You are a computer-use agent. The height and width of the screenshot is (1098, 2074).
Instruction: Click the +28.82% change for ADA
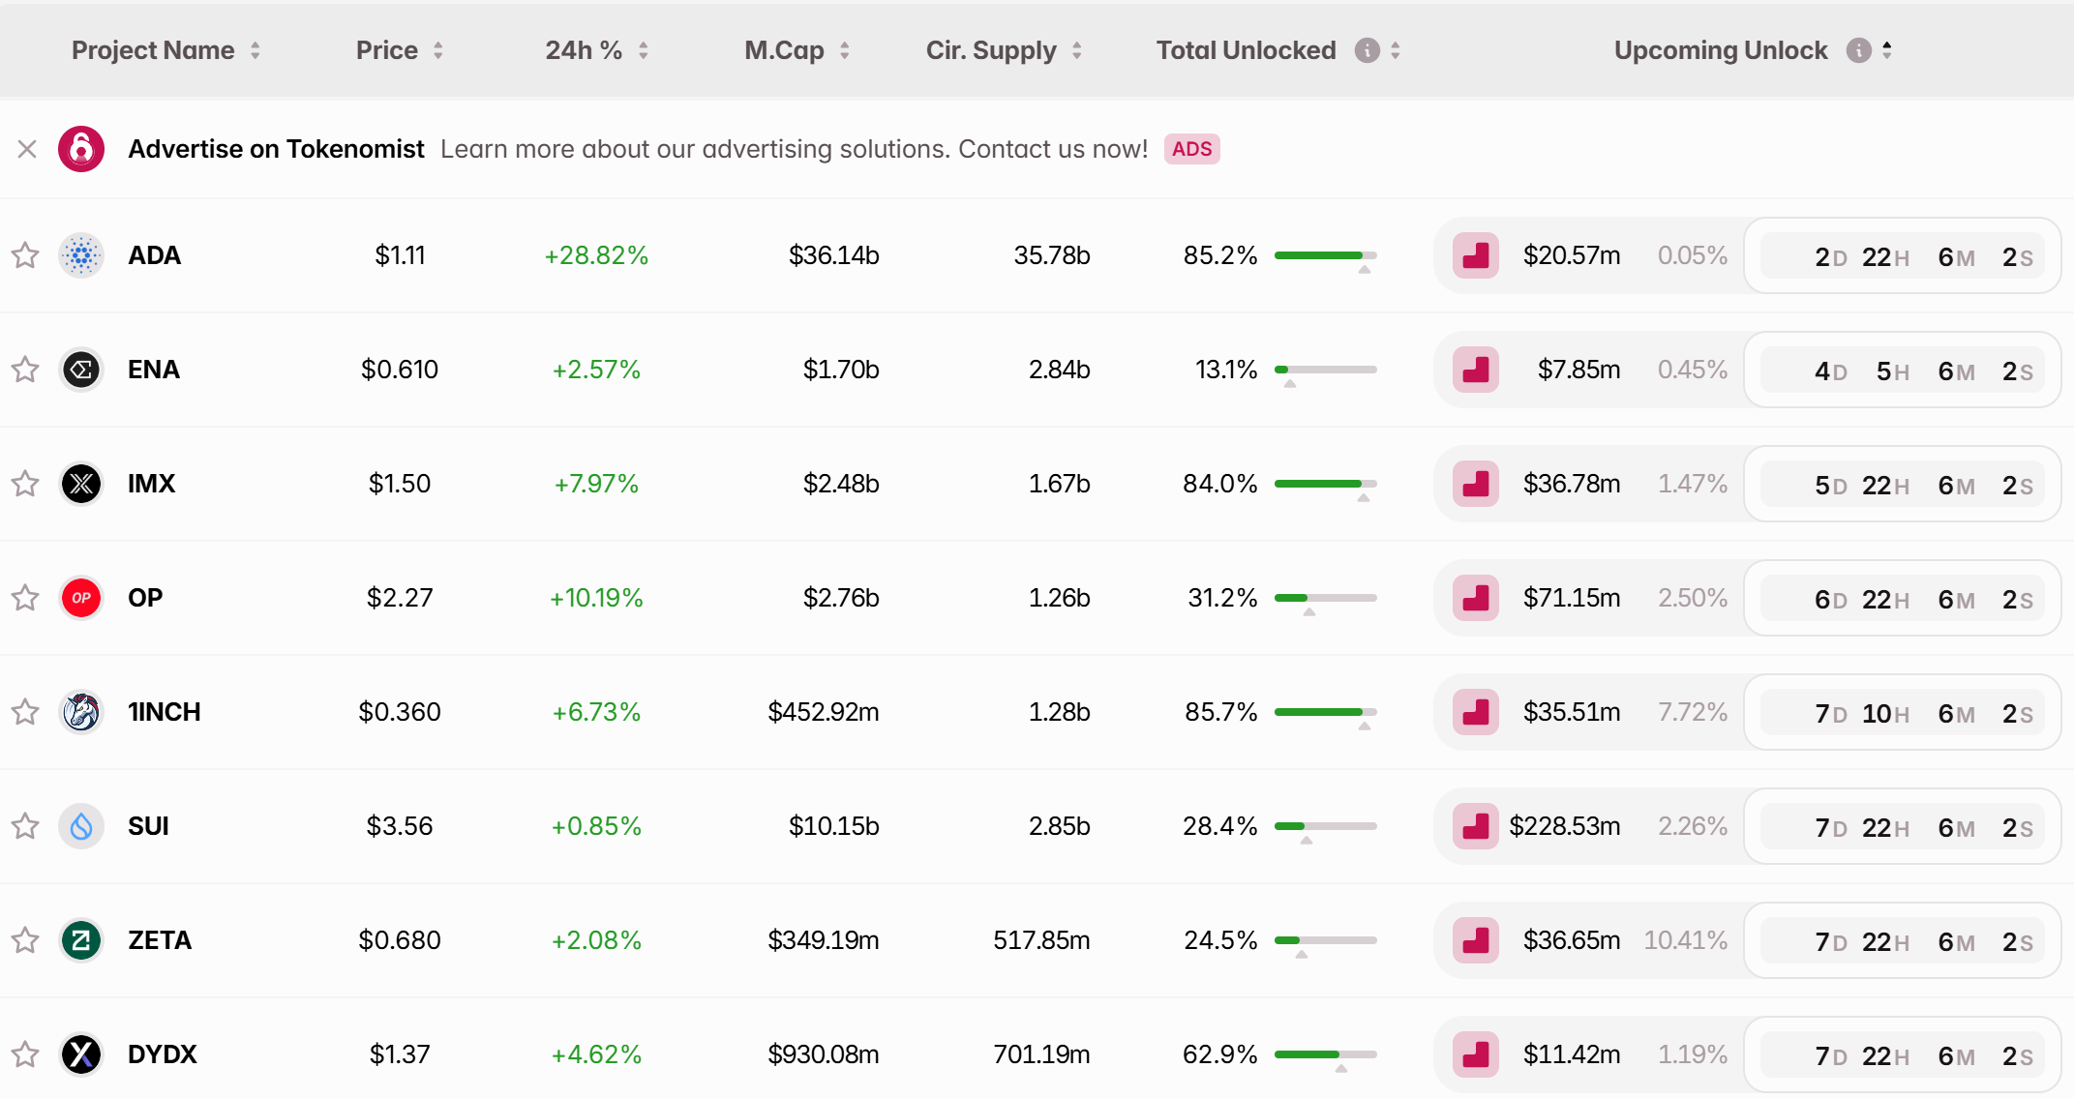(x=596, y=255)
